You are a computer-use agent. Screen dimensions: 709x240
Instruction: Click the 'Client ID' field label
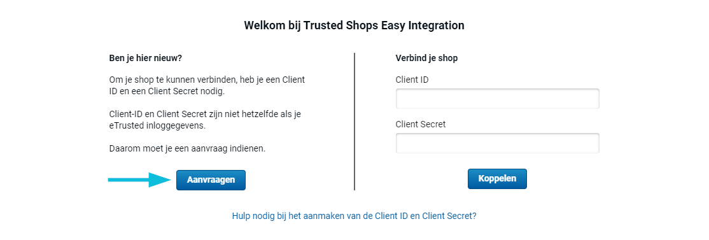point(412,80)
